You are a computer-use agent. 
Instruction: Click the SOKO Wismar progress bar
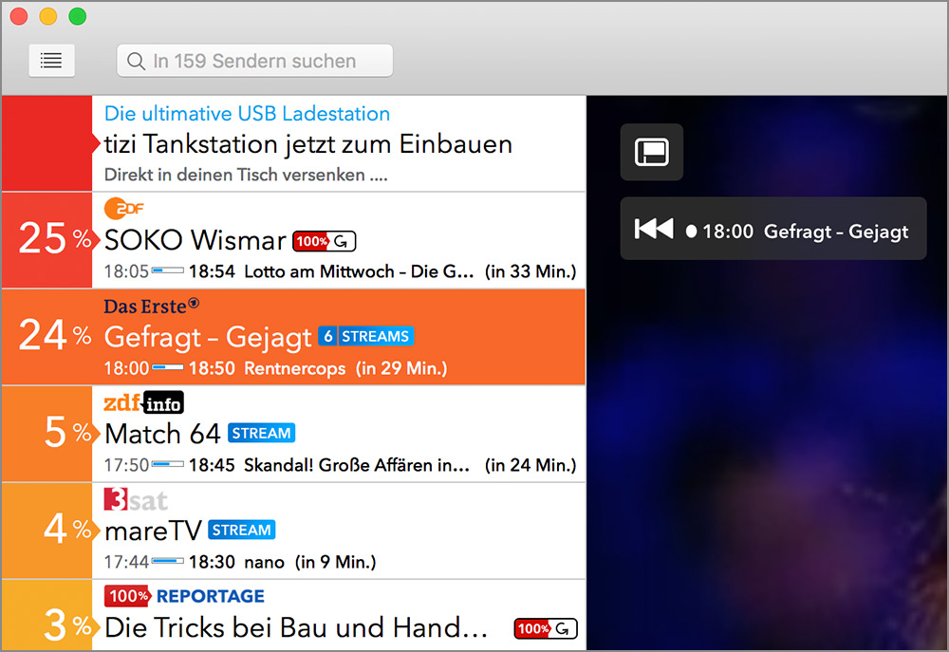pos(168,270)
